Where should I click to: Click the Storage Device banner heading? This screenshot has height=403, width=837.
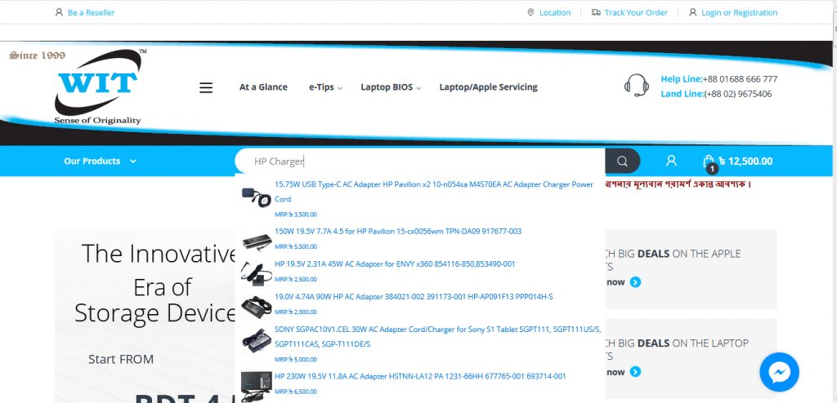click(156, 313)
